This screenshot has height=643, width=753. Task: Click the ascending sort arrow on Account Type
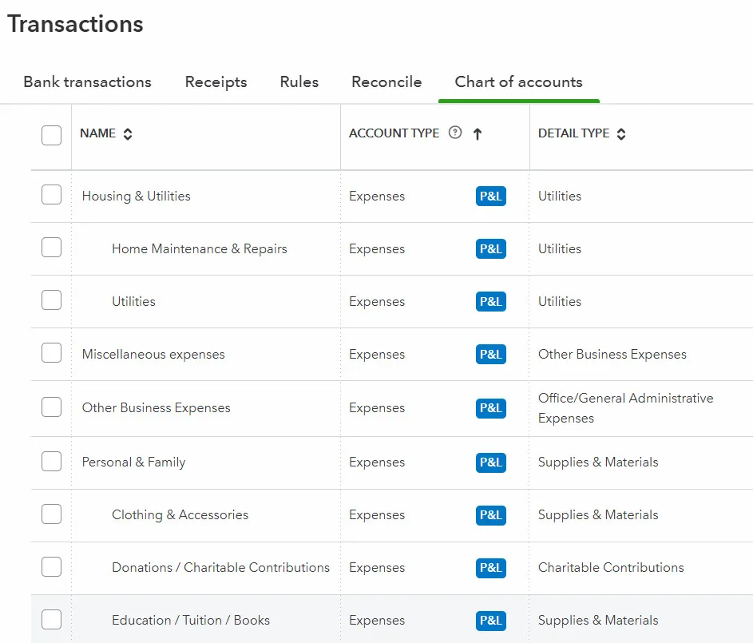click(478, 134)
